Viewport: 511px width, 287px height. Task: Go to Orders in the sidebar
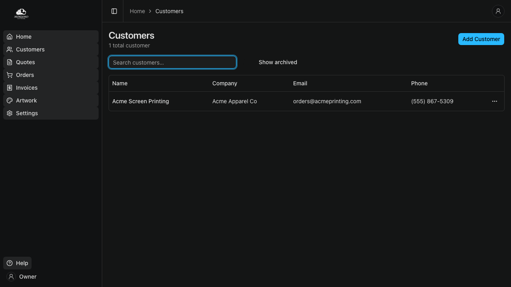(x=25, y=75)
